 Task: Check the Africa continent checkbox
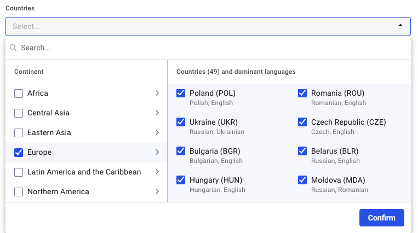click(19, 94)
